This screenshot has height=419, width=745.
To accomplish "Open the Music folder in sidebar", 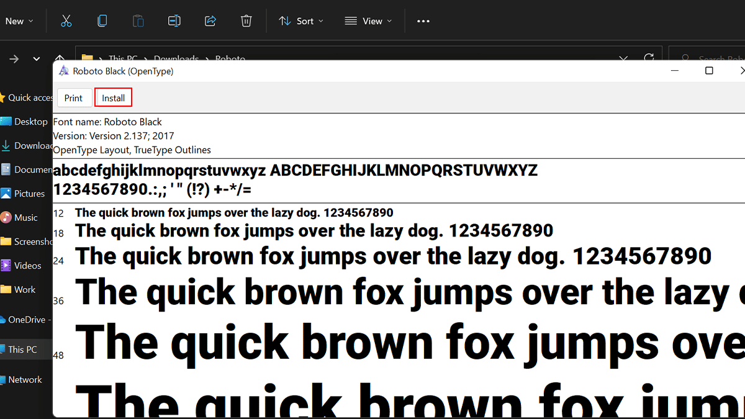I will click(x=25, y=218).
